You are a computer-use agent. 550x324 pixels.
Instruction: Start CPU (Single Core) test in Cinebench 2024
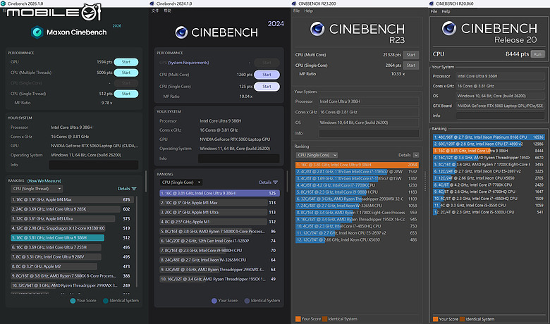[x=267, y=87]
